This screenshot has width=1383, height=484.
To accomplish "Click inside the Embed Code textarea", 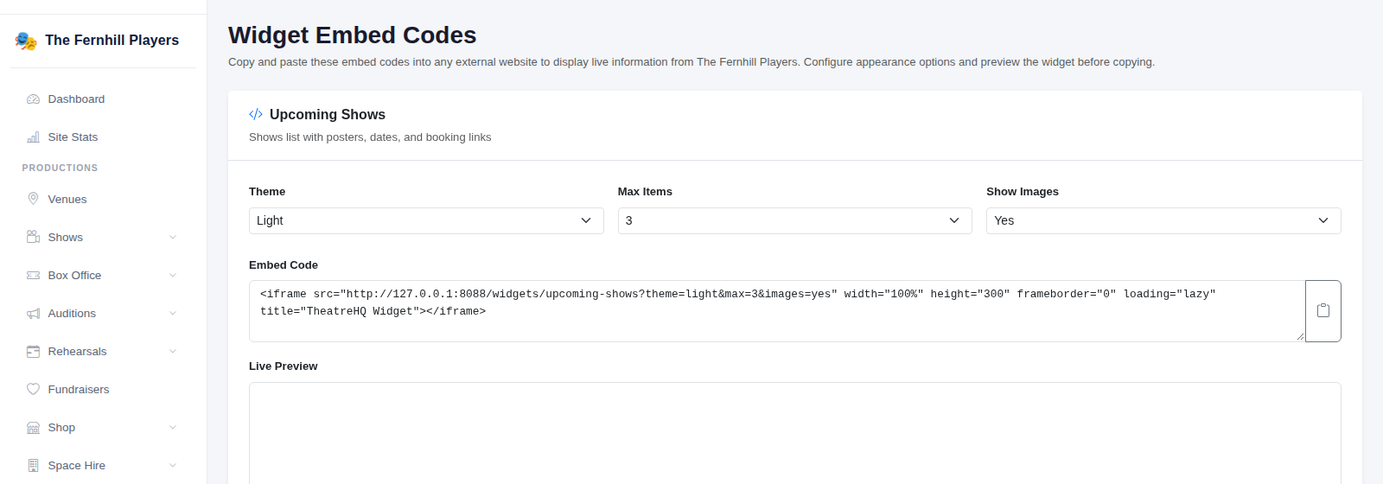I will click(777, 311).
